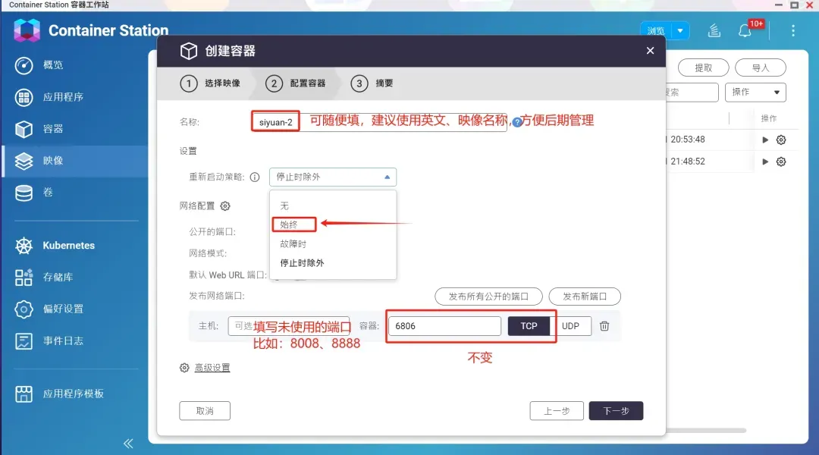Delete the 6806 port mapping row
This screenshot has width=819, height=455.
pos(604,326)
